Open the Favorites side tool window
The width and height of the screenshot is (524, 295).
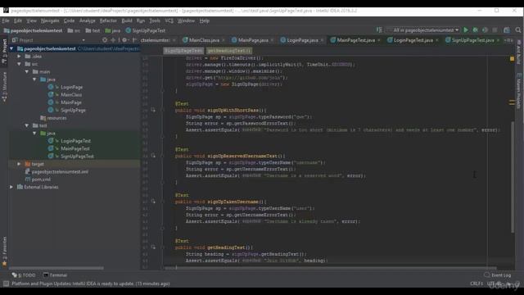pyautogui.click(x=4, y=251)
